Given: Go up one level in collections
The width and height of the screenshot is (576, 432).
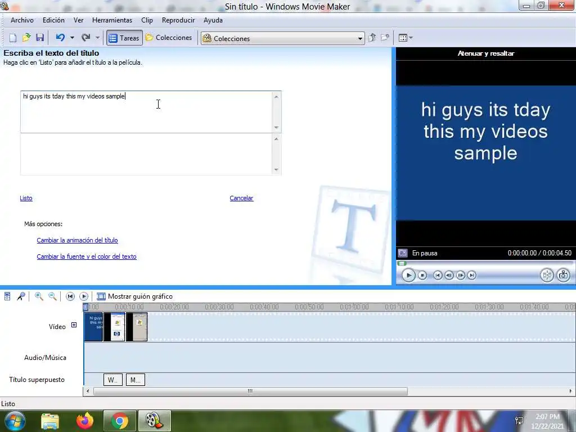Looking at the screenshot, I should pos(372,38).
